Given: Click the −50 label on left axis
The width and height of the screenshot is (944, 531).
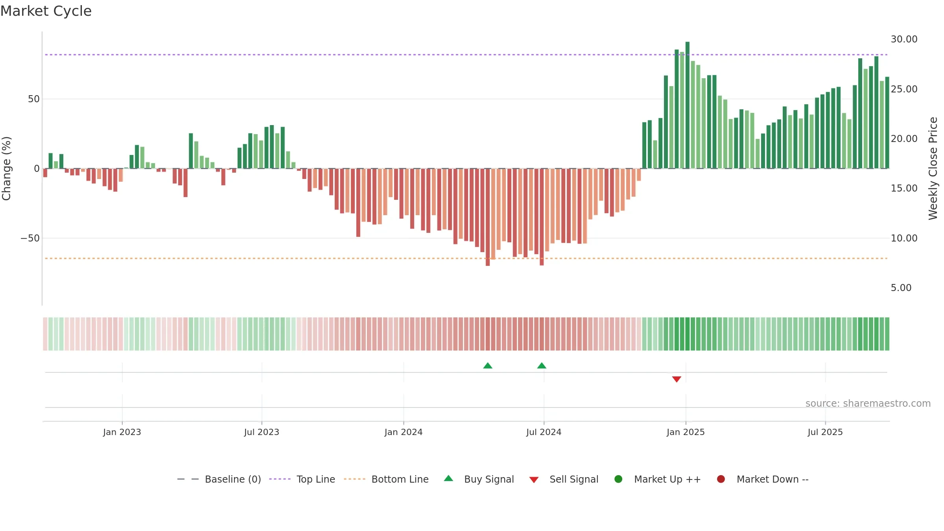Looking at the screenshot, I should click(30, 238).
